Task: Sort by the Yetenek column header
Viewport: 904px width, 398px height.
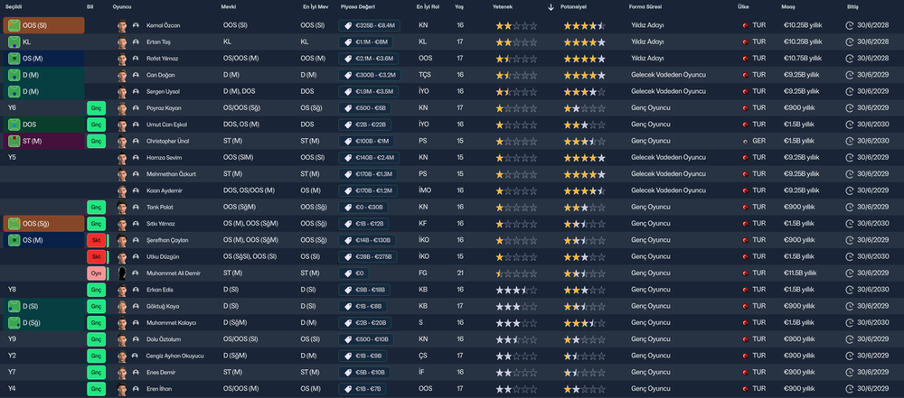Action: tap(502, 7)
